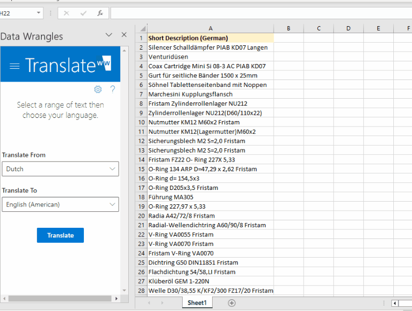Select cell 'Nutmutter KM12 M60x2 Fristam'
The height and width of the screenshot is (311, 412).
(x=211, y=122)
